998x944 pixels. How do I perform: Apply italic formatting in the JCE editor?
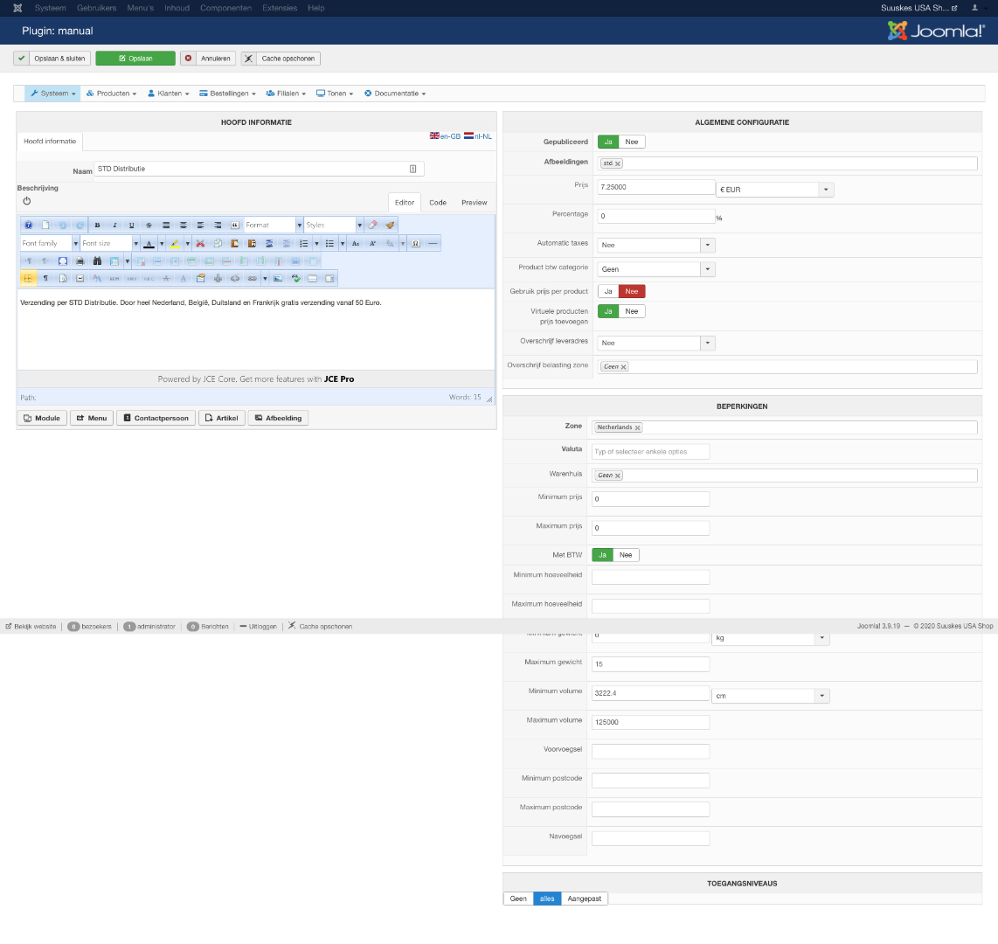(114, 226)
